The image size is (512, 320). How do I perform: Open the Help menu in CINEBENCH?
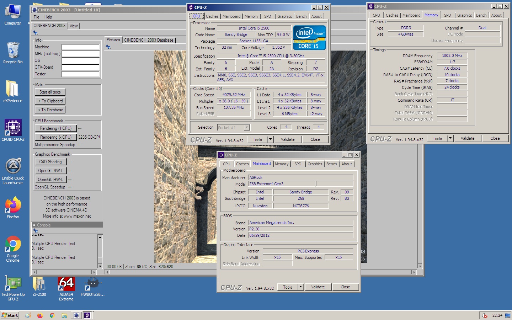48,17
